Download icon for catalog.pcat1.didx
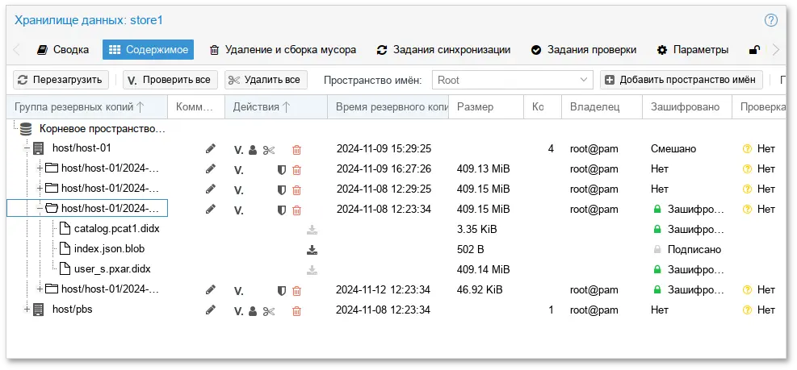The image size is (797, 370). (x=312, y=230)
